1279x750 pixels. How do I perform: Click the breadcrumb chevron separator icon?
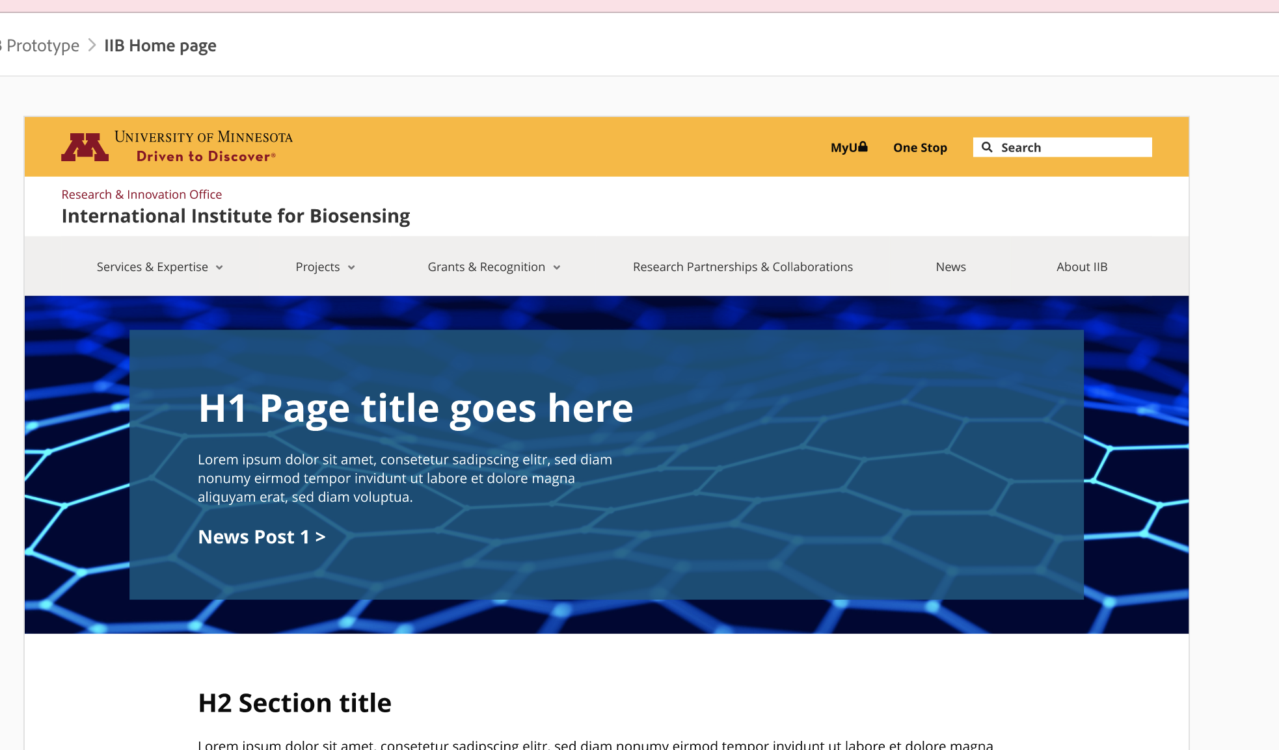(x=92, y=45)
